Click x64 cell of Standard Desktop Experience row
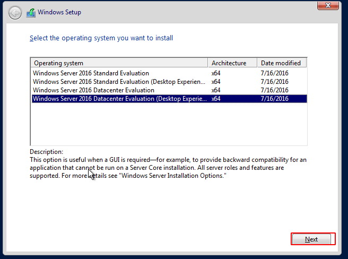 [x=216, y=82]
